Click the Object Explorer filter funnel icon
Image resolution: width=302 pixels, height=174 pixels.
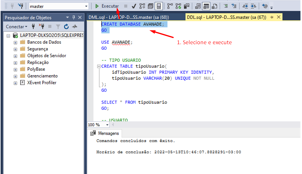coord(58,26)
